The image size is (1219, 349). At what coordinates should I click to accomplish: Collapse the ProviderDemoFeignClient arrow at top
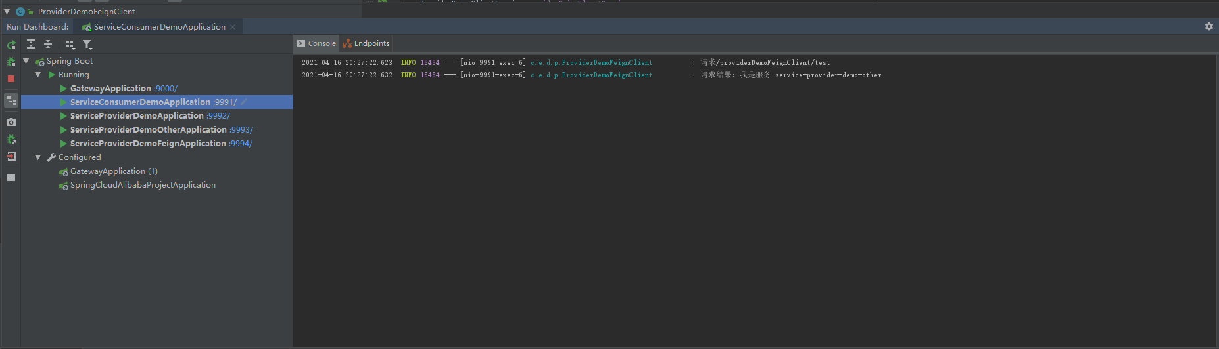7,11
